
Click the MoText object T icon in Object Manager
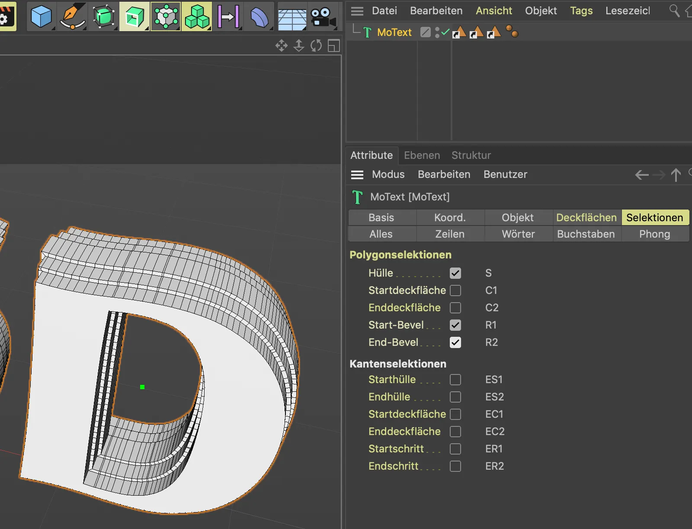[x=367, y=32]
